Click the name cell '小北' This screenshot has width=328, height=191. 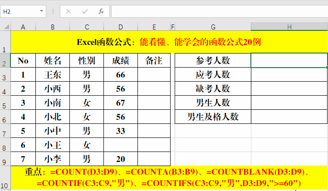pyautogui.click(x=53, y=117)
